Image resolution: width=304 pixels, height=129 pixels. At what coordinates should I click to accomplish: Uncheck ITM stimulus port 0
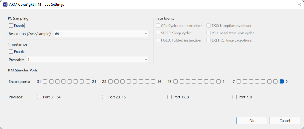pos(282,82)
